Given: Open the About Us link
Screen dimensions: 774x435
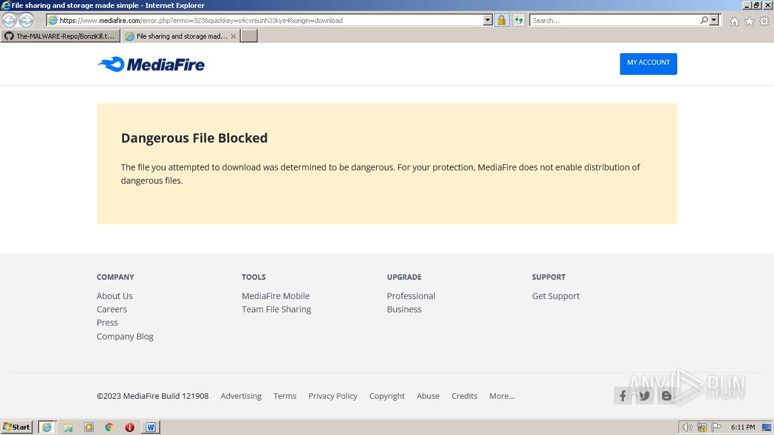Looking at the screenshot, I should pos(114,295).
